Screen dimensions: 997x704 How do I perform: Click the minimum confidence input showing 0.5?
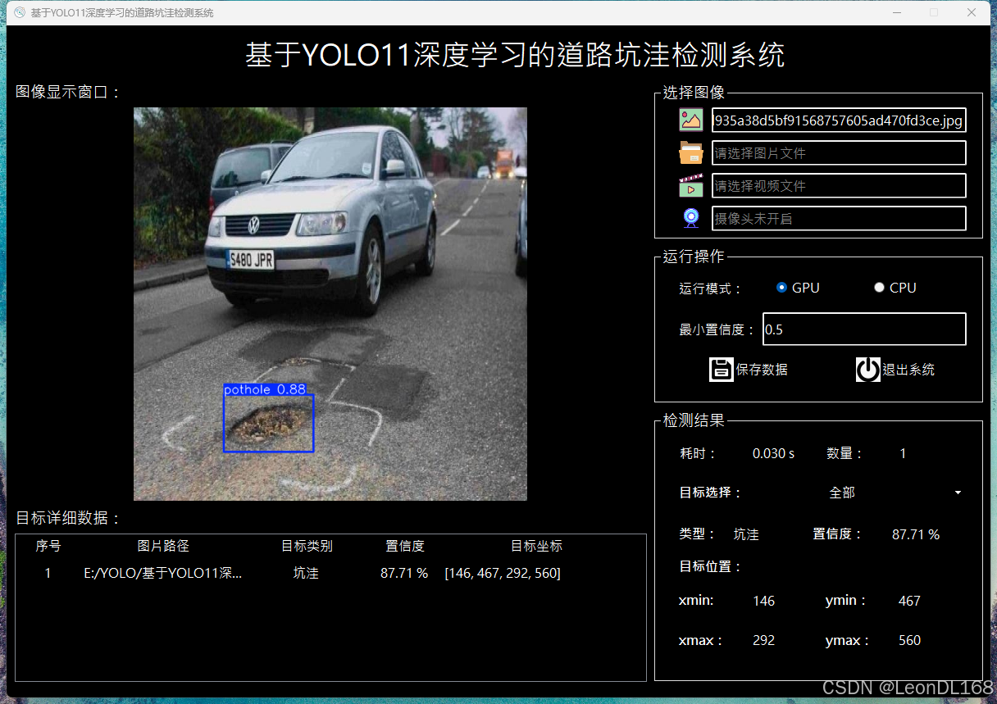pos(864,329)
